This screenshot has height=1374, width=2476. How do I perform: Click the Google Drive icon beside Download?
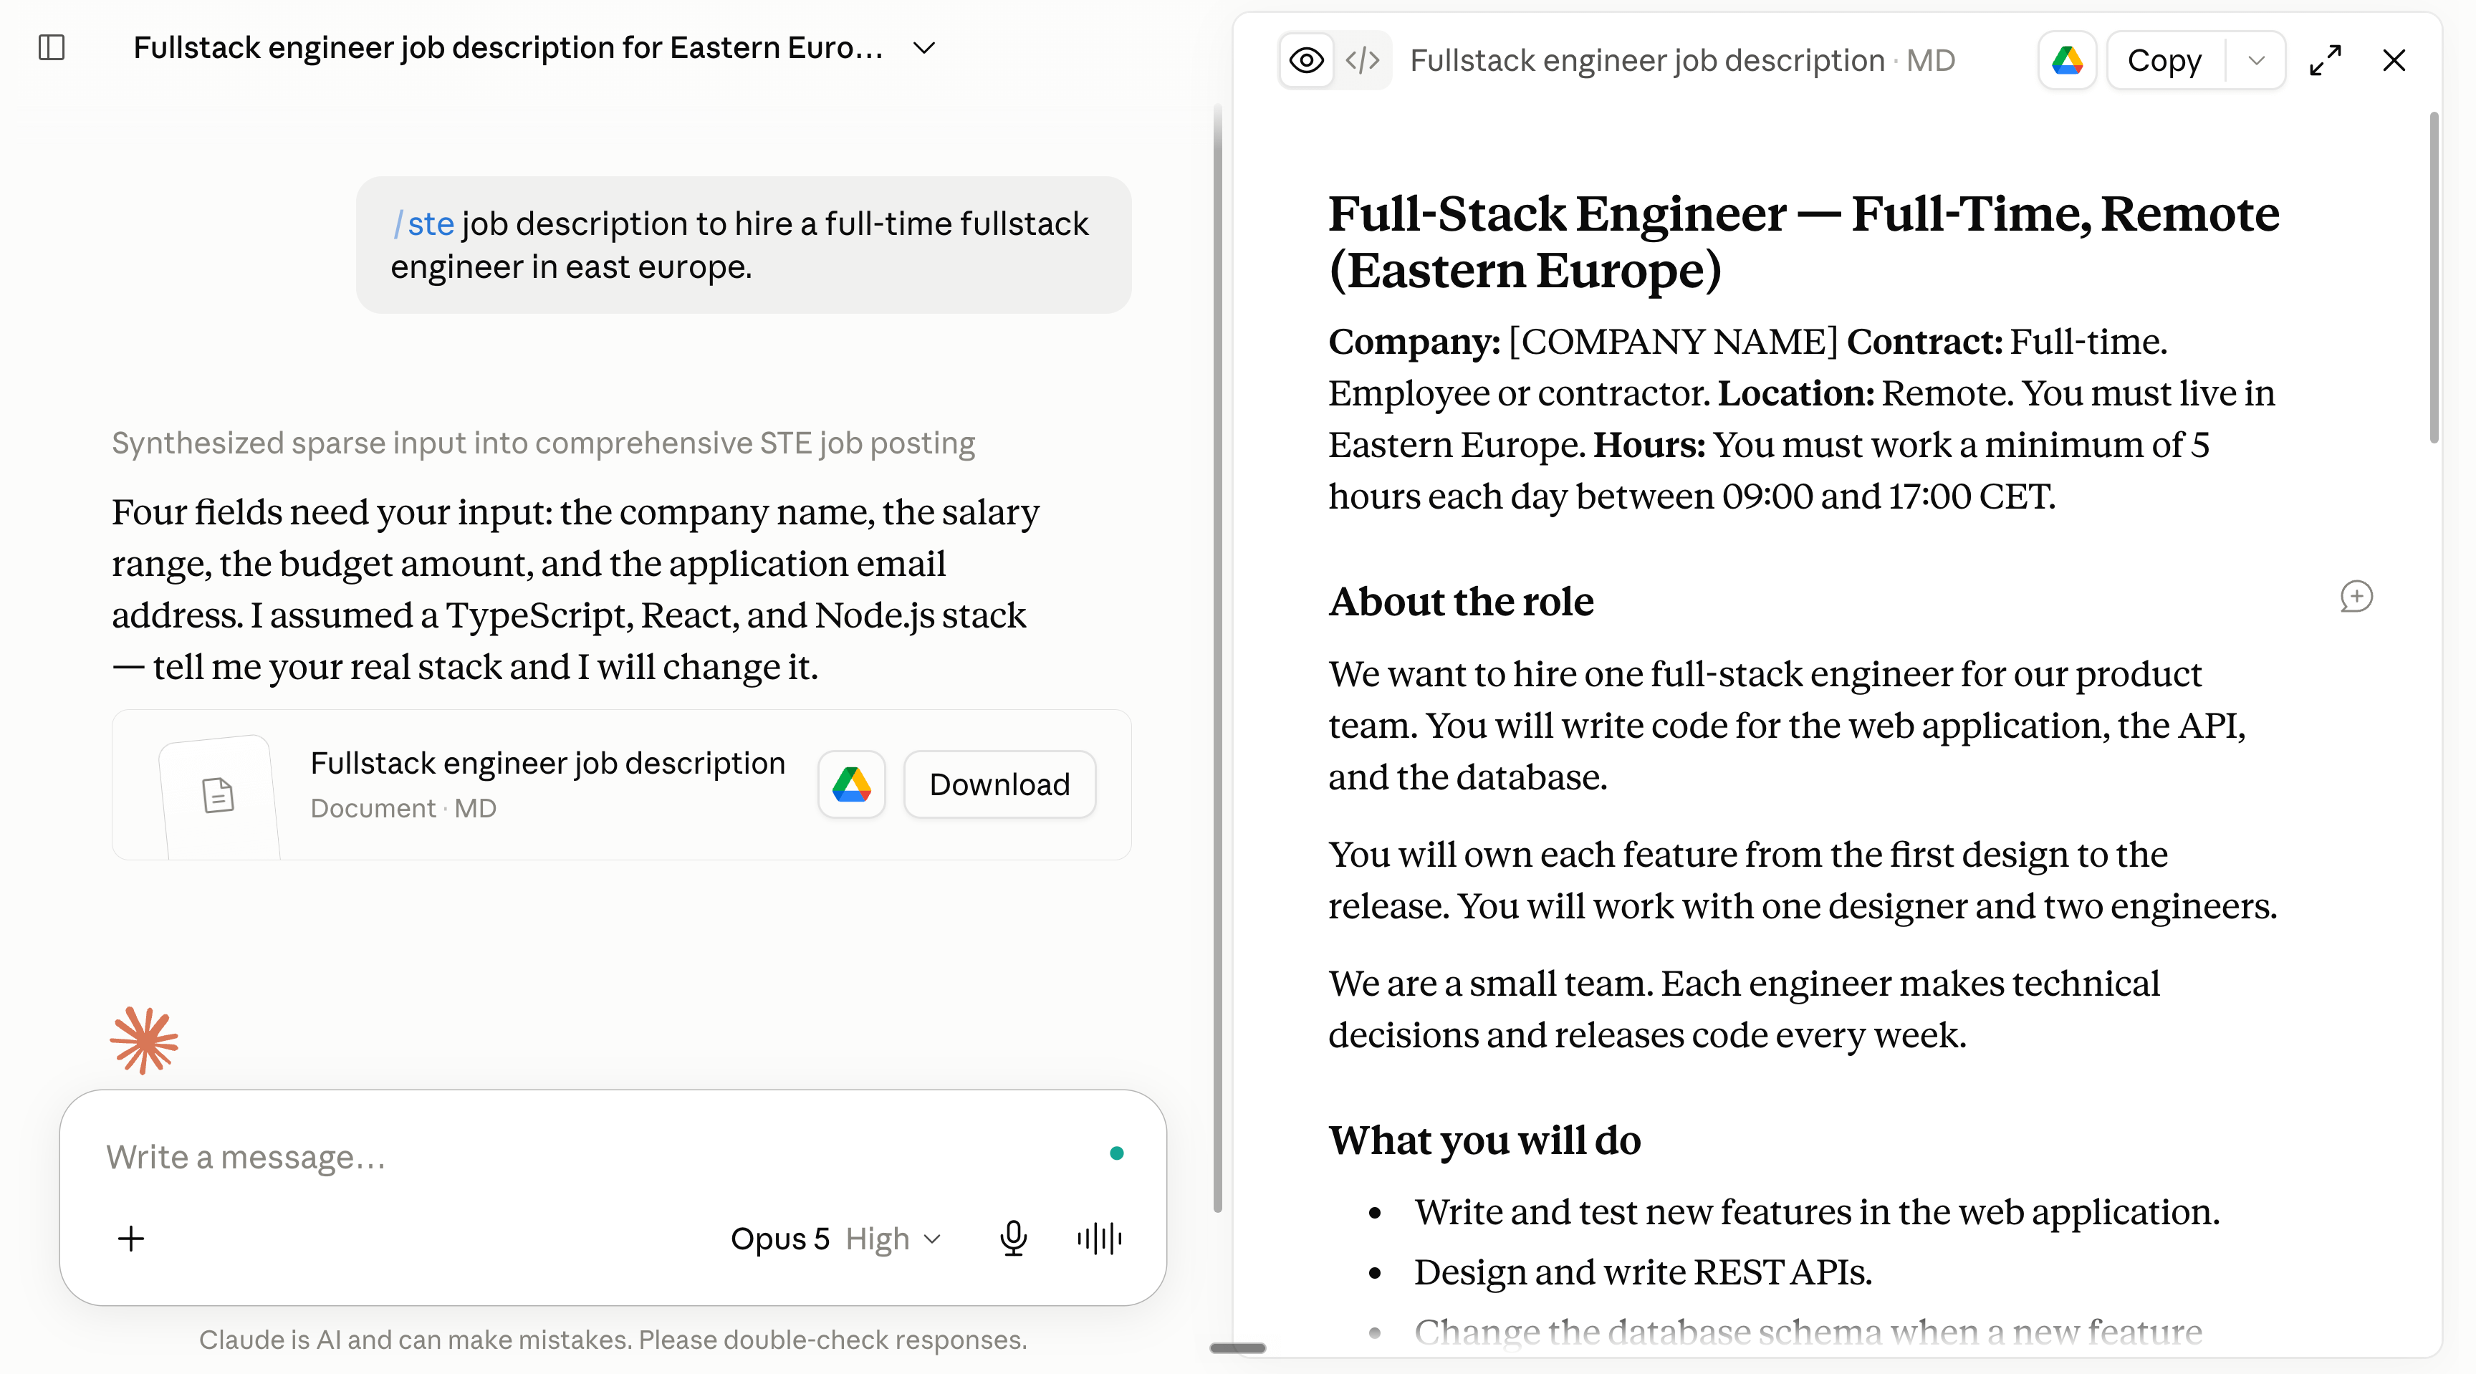(x=852, y=784)
